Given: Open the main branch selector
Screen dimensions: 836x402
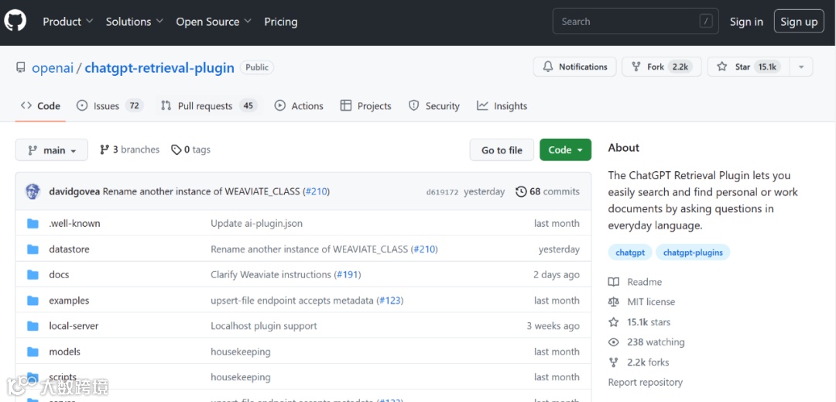Looking at the screenshot, I should coord(51,149).
